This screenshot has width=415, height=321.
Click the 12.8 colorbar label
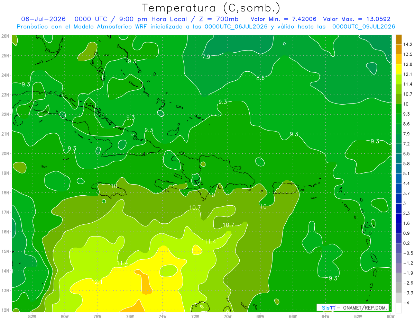tap(408, 64)
